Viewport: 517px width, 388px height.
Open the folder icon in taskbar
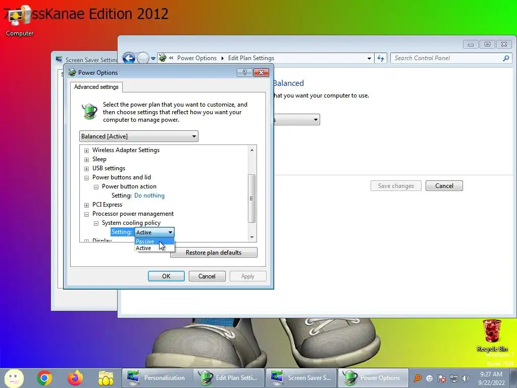(106, 378)
